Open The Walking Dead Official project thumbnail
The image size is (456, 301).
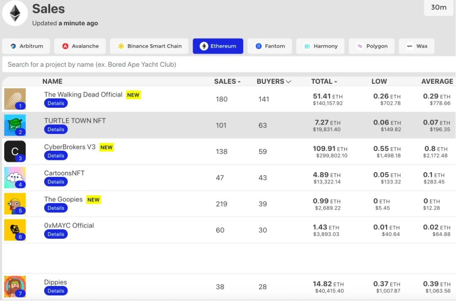[15, 99]
